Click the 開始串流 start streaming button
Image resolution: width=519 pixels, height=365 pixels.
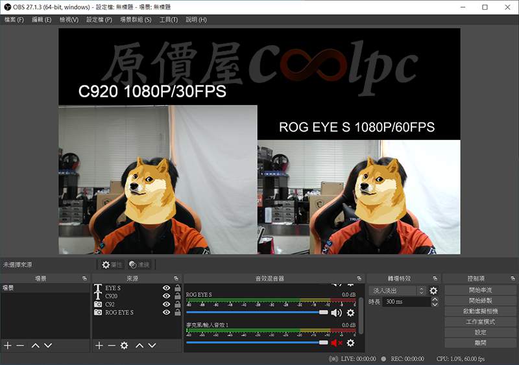pyautogui.click(x=480, y=290)
